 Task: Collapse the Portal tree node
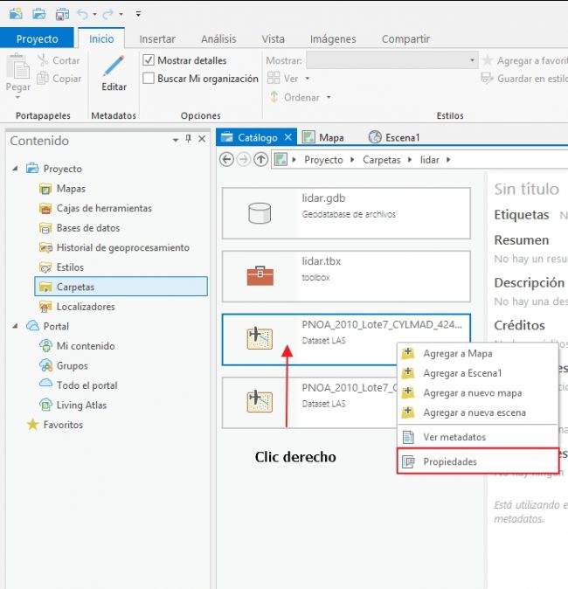pyautogui.click(x=15, y=326)
